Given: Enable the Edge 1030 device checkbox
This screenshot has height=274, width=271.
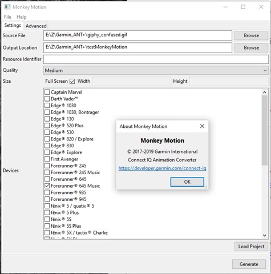Looking at the screenshot, I should coord(47,106).
